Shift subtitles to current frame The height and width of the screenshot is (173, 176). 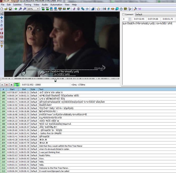click(x=68, y=9)
